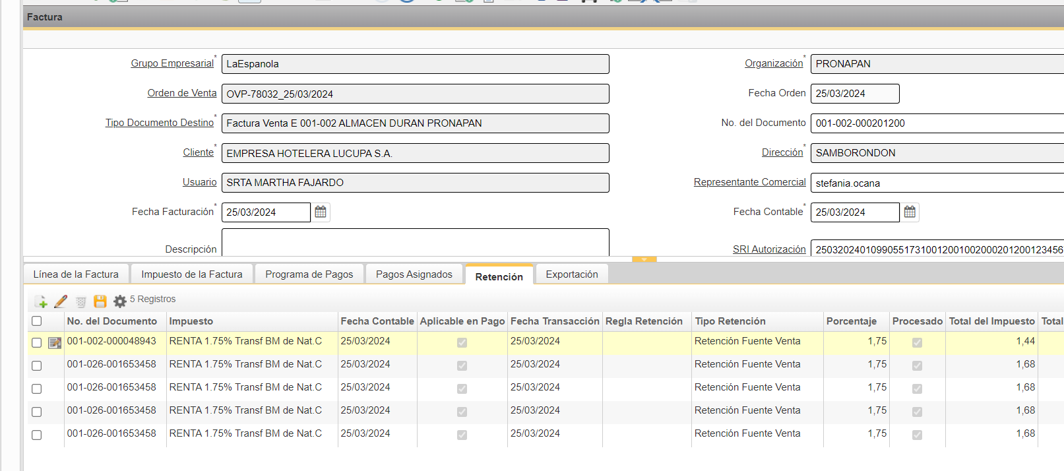Click the orange save disk icon
The height and width of the screenshot is (471, 1064).
tap(100, 301)
